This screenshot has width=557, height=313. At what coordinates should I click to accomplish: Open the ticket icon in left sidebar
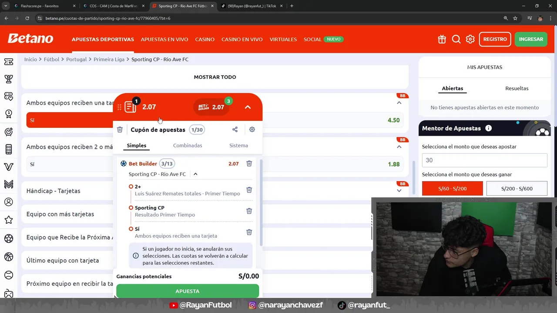(x=8, y=62)
